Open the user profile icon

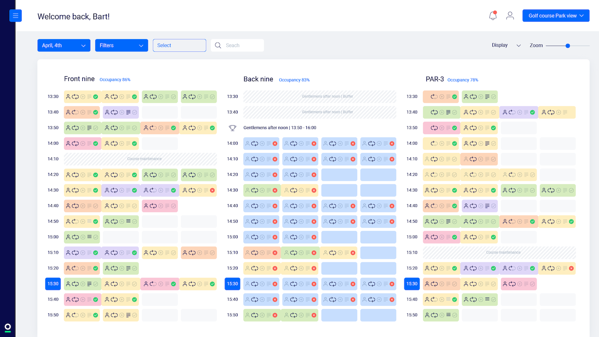pos(510,16)
